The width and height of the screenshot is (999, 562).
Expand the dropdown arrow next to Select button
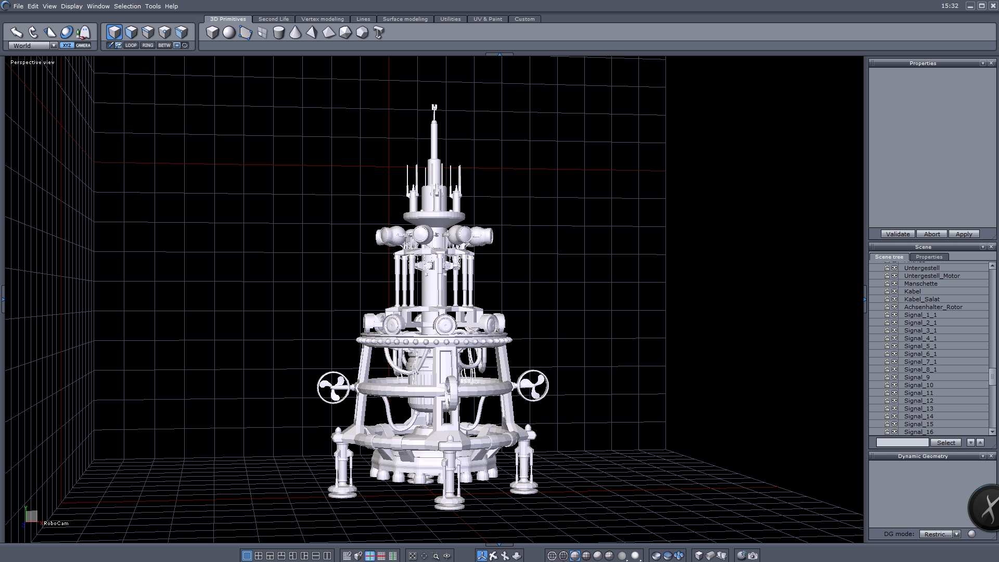tap(970, 442)
